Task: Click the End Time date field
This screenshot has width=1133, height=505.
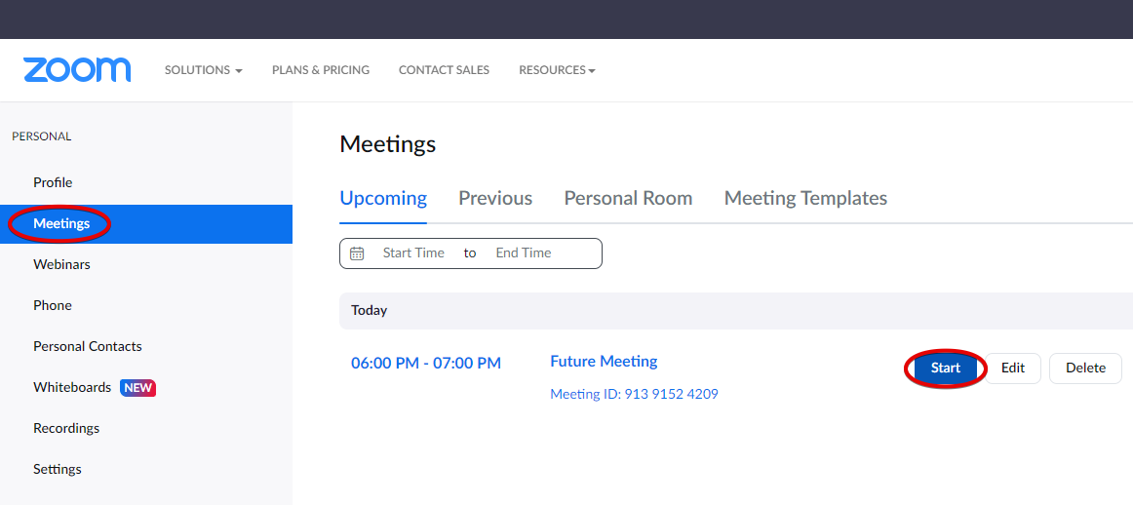Action: pyautogui.click(x=524, y=253)
